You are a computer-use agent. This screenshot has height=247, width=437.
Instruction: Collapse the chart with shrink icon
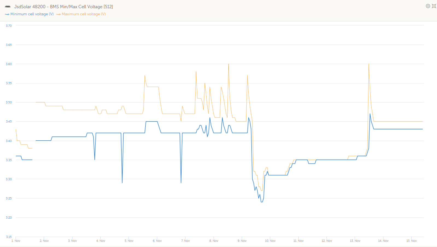pos(434,6)
